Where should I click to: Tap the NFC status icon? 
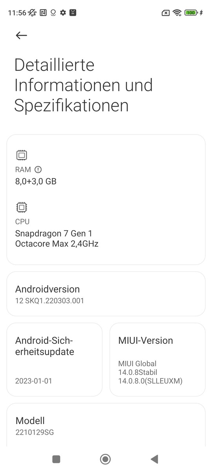point(43,13)
